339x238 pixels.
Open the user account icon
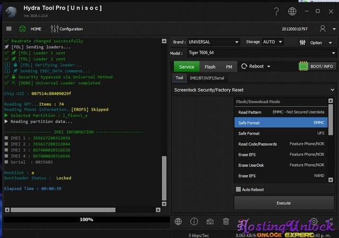(323, 29)
